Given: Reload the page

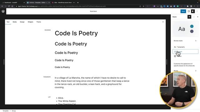Looking at the screenshot, I should click(x=9, y=6).
